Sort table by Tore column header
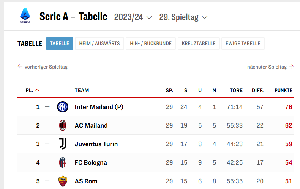Screen dimensions: 300x189 coord(236,90)
